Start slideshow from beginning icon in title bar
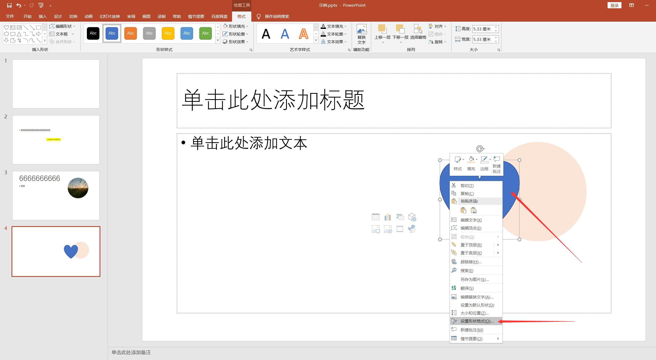656x360 pixels. [41, 5]
